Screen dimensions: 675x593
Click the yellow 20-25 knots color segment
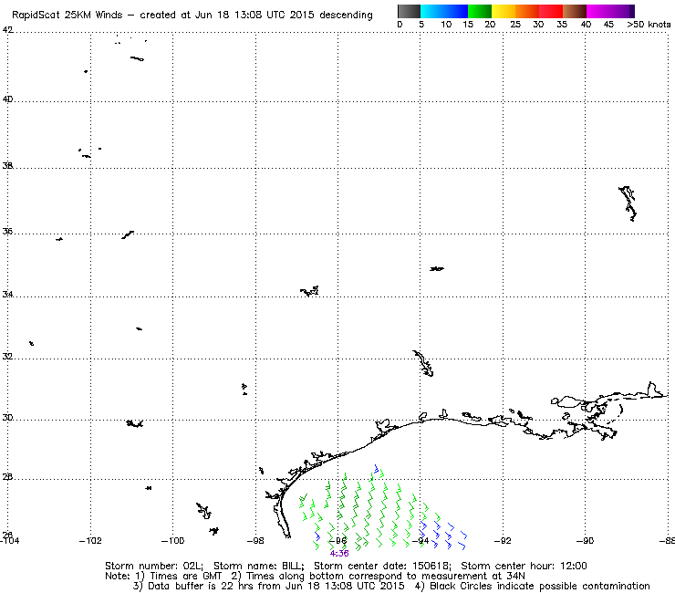click(x=504, y=11)
